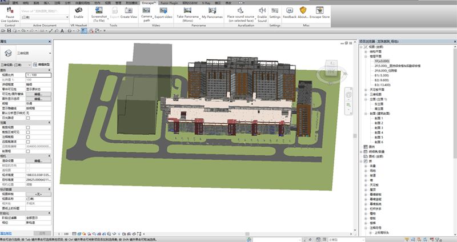Screen dimensions: 457x242
Task: Click the 视图样板 <无> button
Action: [38, 194]
